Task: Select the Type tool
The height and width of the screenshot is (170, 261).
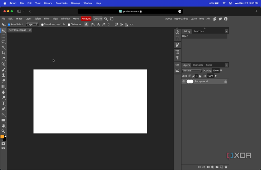Action: (x=3, y=103)
